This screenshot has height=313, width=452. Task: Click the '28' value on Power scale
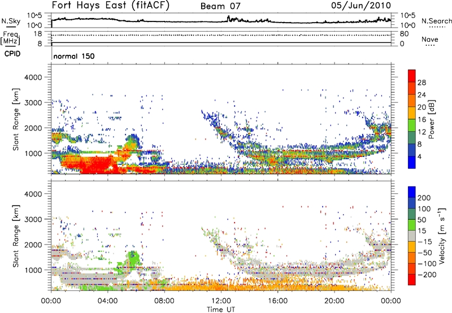click(x=421, y=82)
